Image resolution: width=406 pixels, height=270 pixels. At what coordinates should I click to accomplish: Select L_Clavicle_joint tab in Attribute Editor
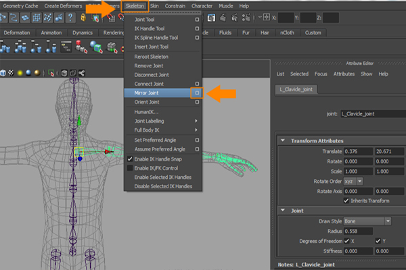(x=296, y=89)
